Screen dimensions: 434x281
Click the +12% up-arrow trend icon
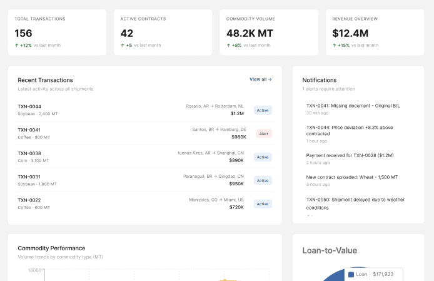point(17,45)
